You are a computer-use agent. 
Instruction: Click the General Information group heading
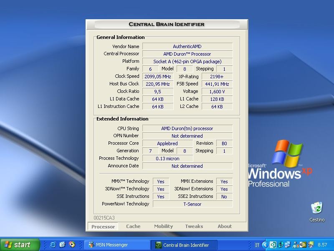coord(121,37)
